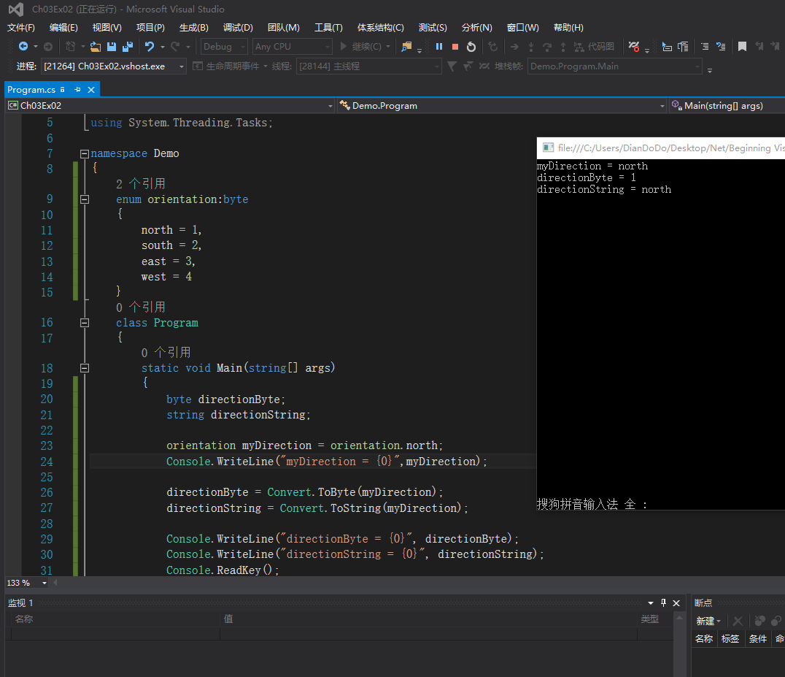The height and width of the screenshot is (677, 785).
Task: Click the Comment Selected Lines icon
Action: click(x=705, y=47)
